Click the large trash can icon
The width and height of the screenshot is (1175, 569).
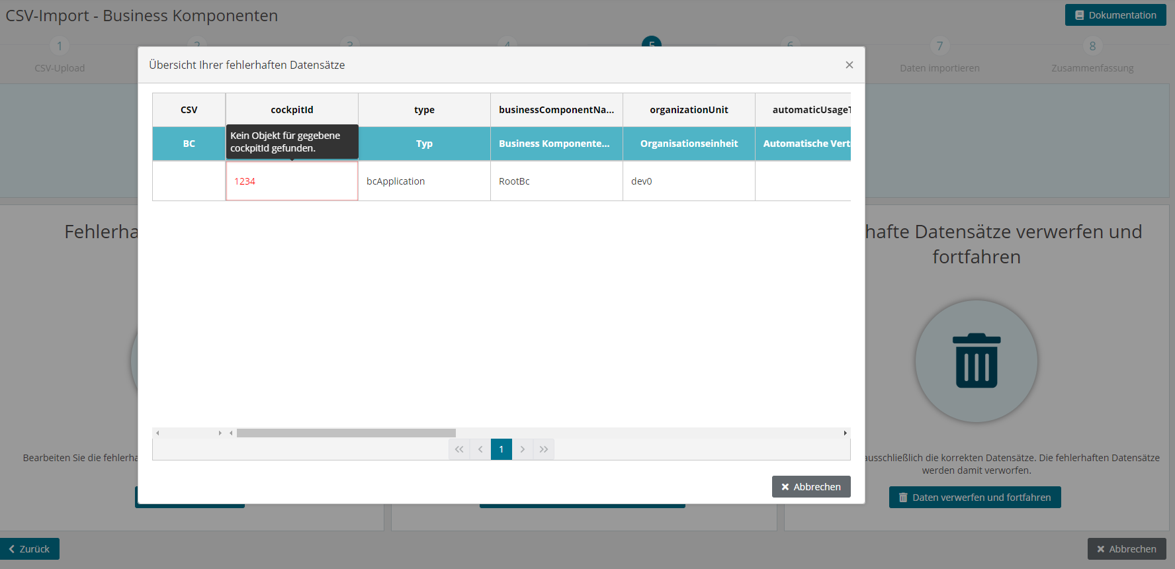pyautogui.click(x=977, y=361)
